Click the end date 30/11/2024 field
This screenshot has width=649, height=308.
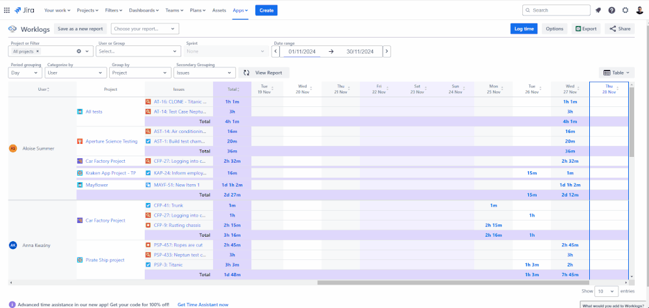coord(360,52)
